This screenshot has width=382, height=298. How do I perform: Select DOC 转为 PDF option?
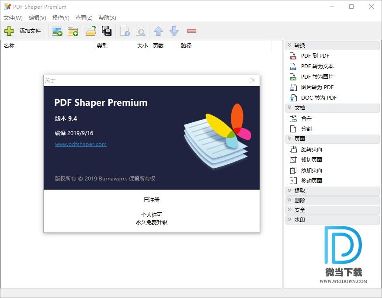click(x=319, y=98)
